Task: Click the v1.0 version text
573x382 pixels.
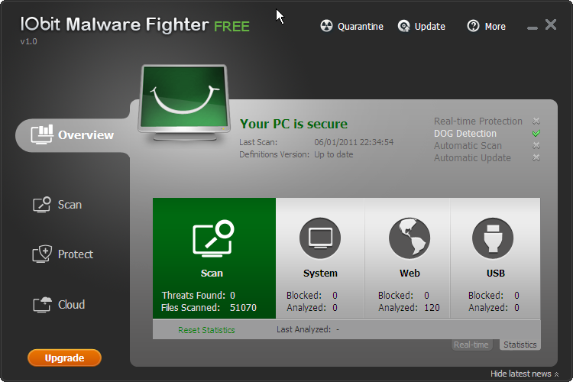Action: coord(28,41)
